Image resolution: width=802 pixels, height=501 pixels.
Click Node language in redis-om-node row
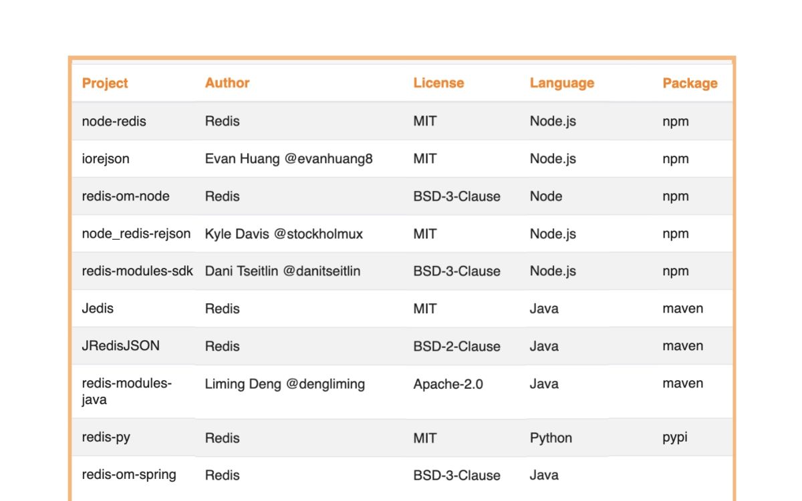546,196
